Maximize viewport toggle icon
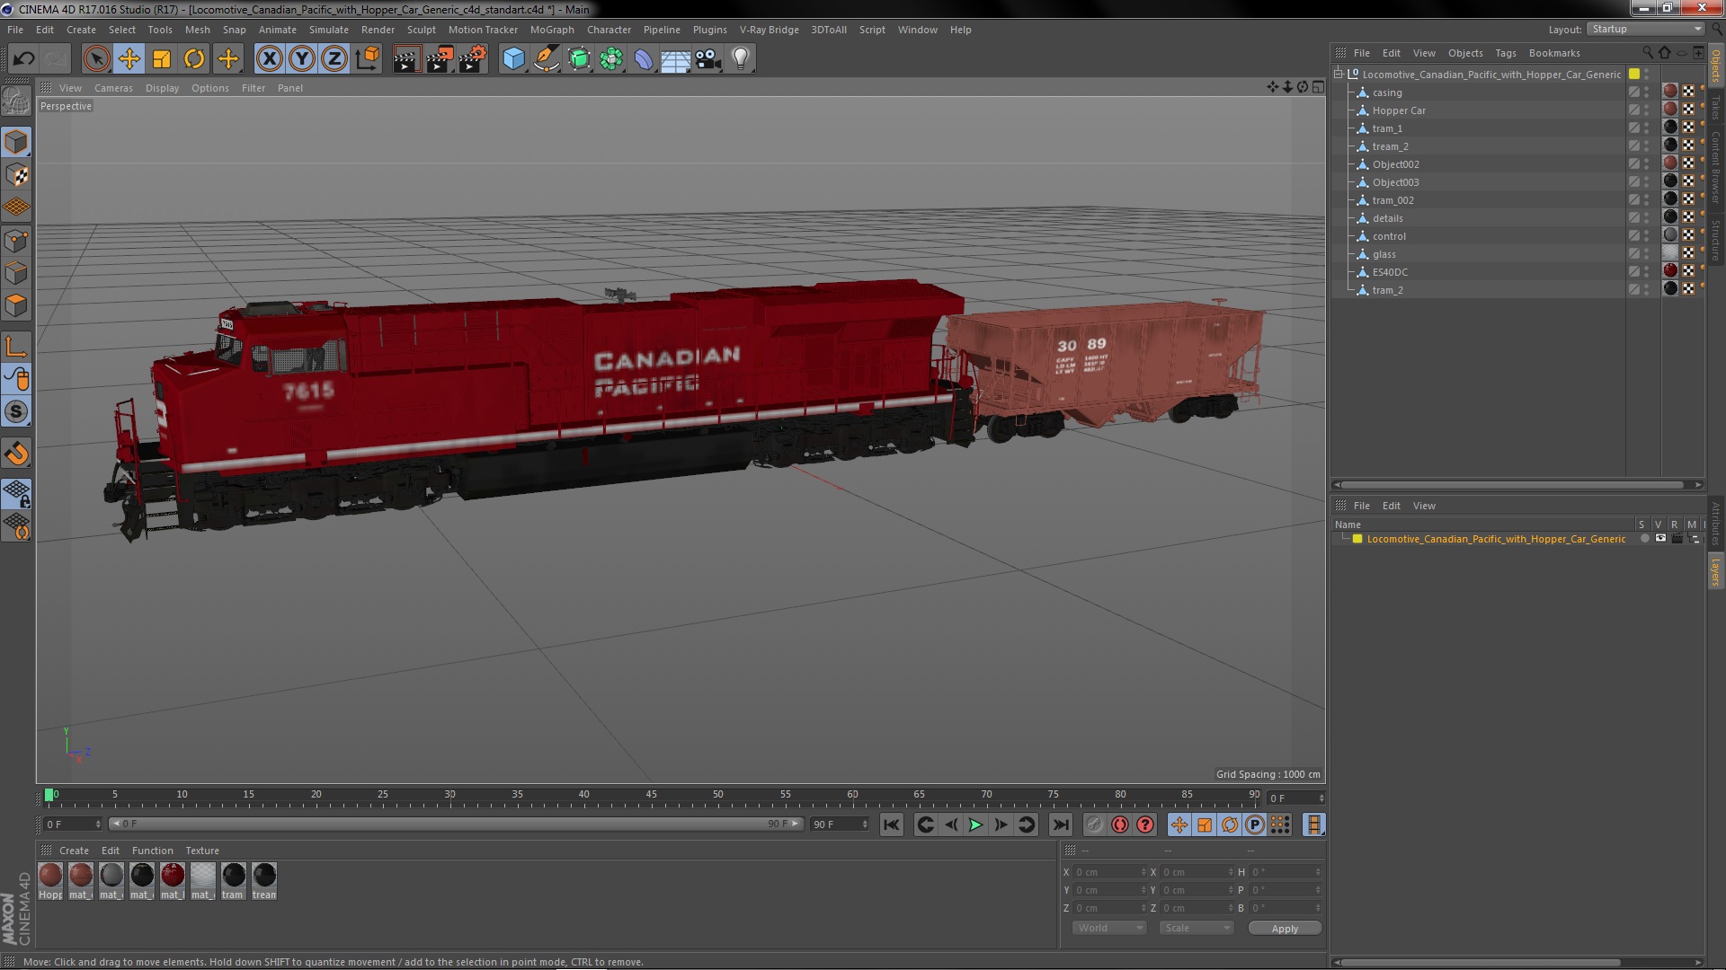1726x970 pixels. tap(1318, 87)
